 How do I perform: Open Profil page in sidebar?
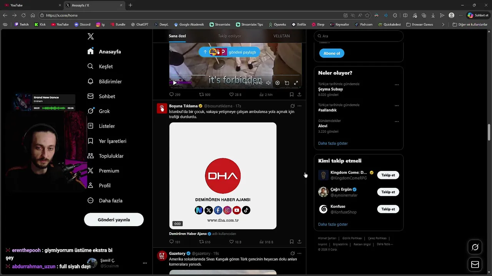pyautogui.click(x=99, y=186)
